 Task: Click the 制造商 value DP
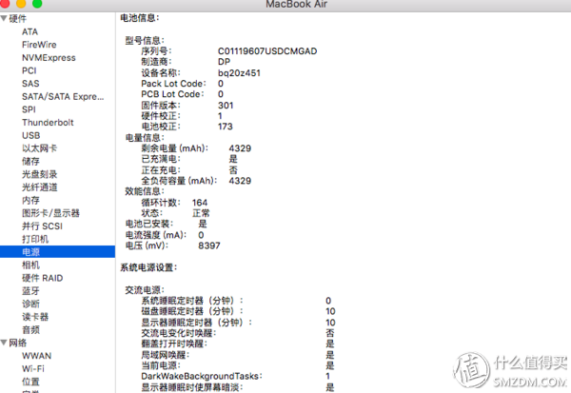tap(224, 62)
